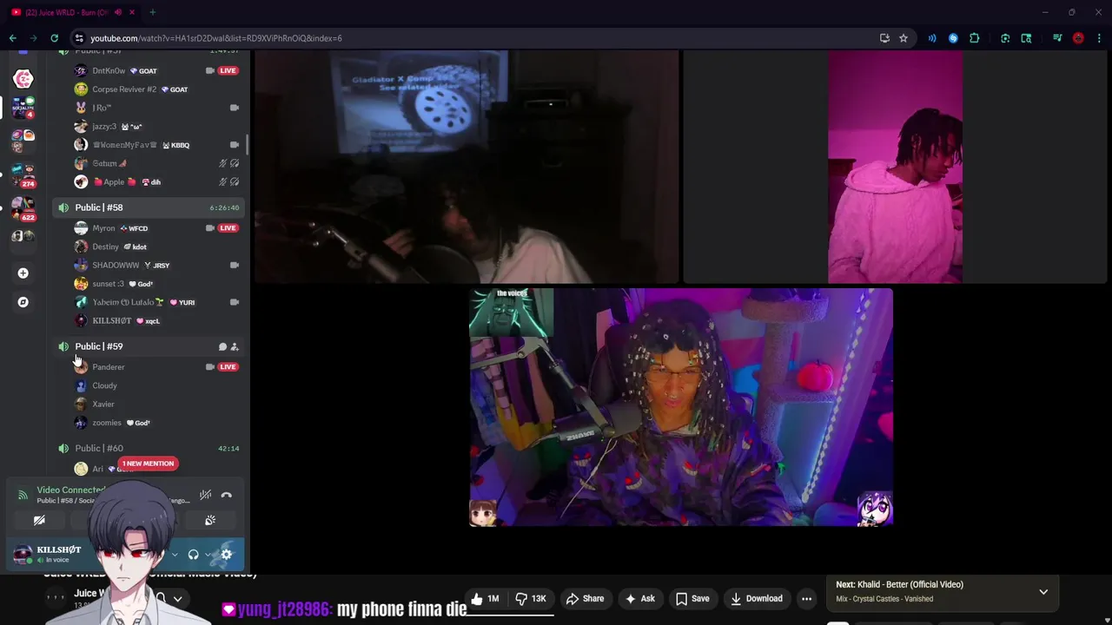Toggle noise suppression icon in the voice panel
This screenshot has height=625, width=1112.
[x=205, y=496]
